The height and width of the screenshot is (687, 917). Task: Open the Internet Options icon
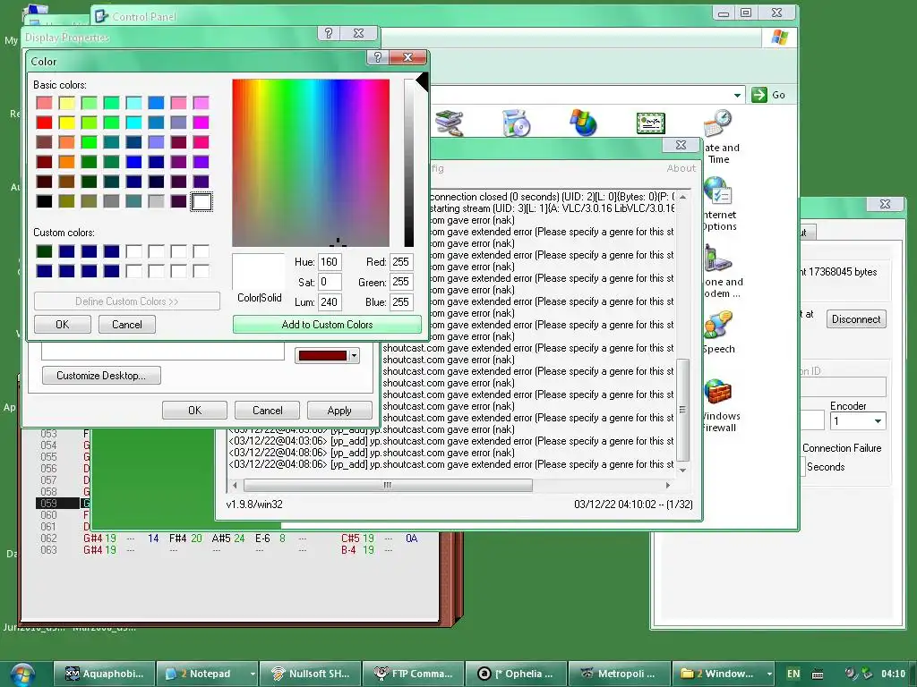718,191
